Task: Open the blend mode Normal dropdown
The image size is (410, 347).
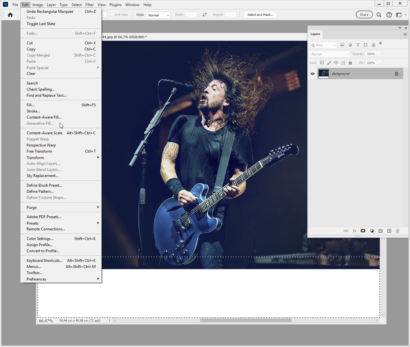Action: (x=329, y=54)
